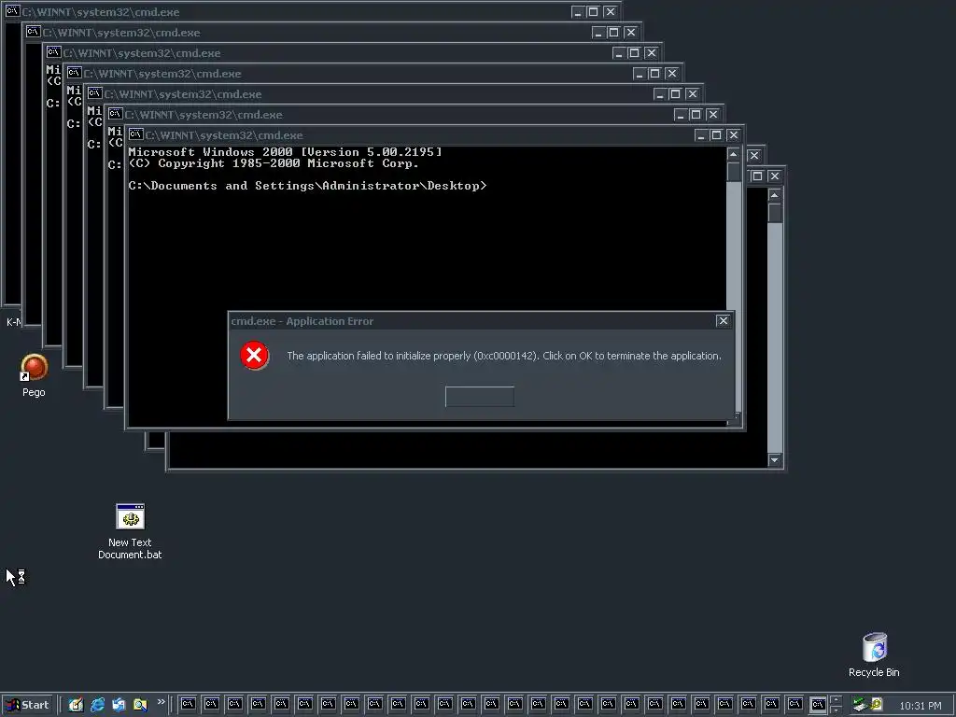Click the blank OK button in error dialog

[x=480, y=396]
